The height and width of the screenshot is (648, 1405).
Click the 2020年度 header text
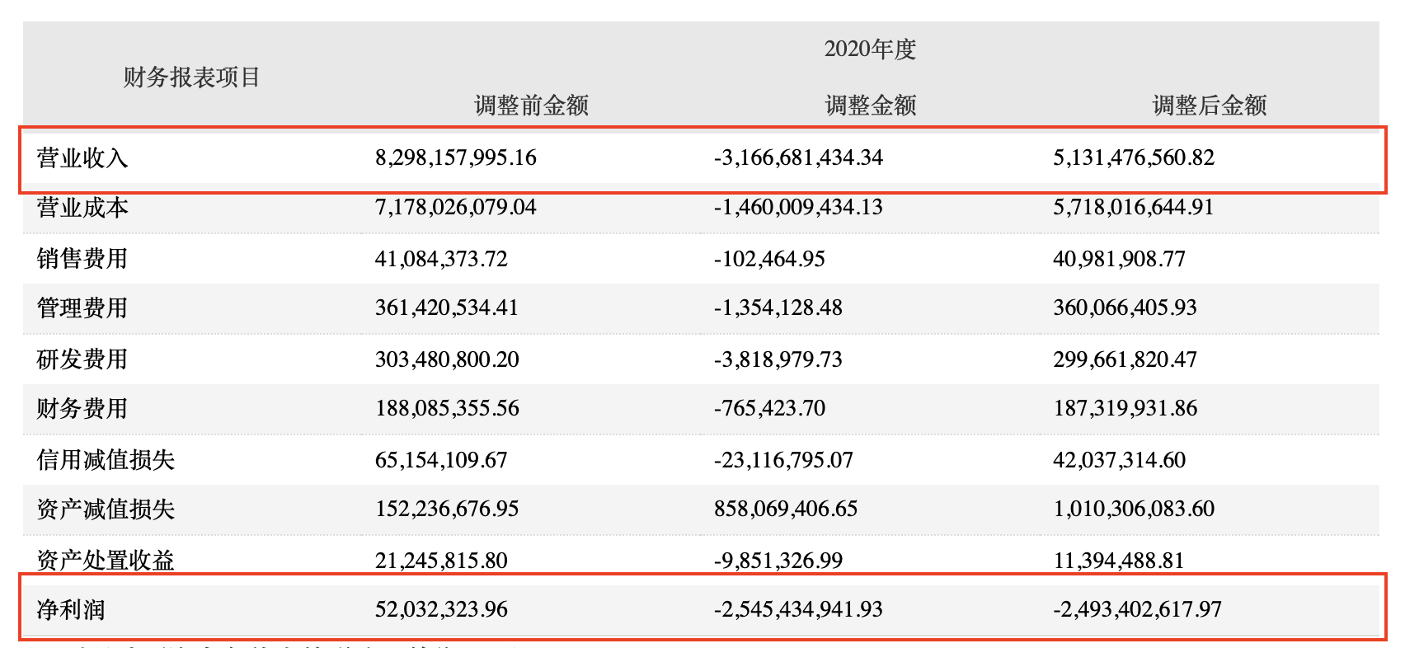click(x=870, y=49)
